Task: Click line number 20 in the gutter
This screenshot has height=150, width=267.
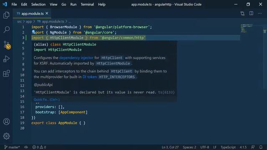Action: pyautogui.click(x=22, y=128)
